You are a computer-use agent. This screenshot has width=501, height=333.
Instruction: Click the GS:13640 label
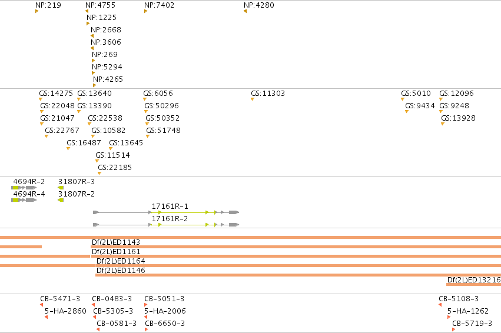[x=95, y=94]
